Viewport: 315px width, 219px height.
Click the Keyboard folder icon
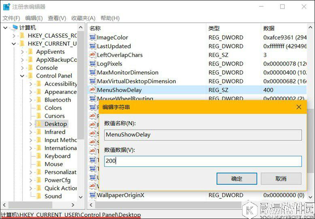(39, 156)
